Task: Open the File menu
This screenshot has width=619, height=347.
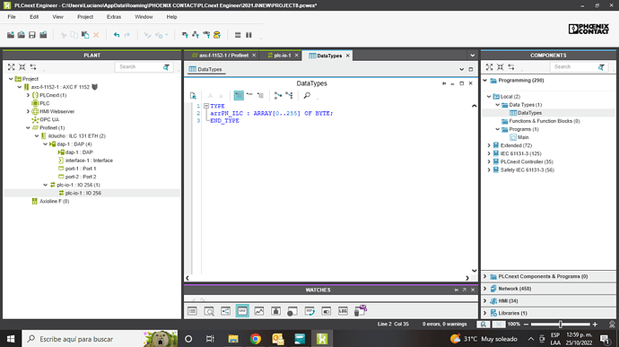Action: coord(12,17)
